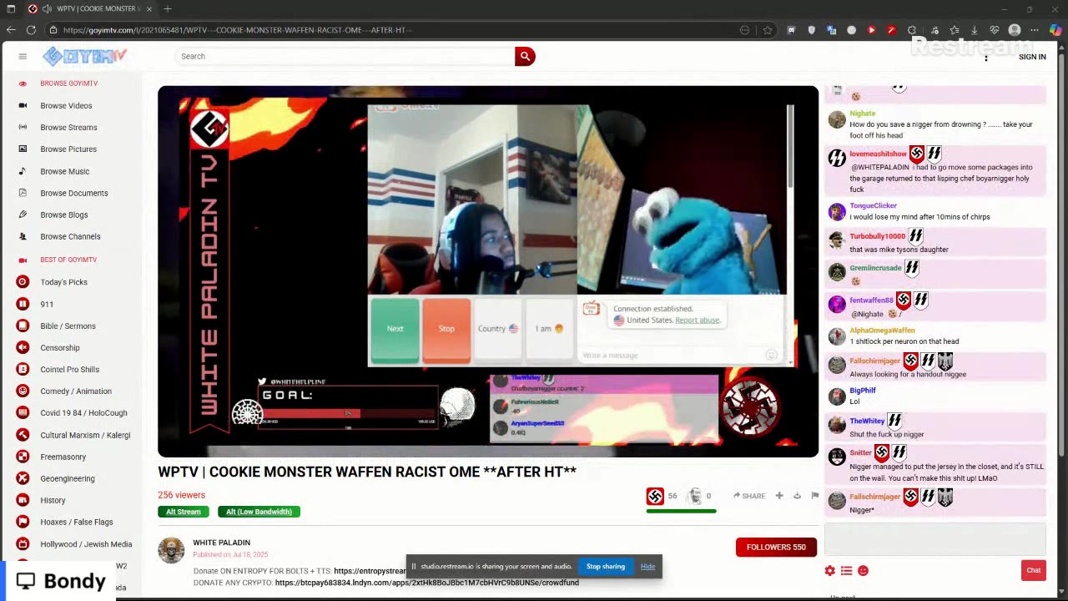1068x601 pixels.
Task: Open Browse Streams in sidebar
Action: pos(68,128)
